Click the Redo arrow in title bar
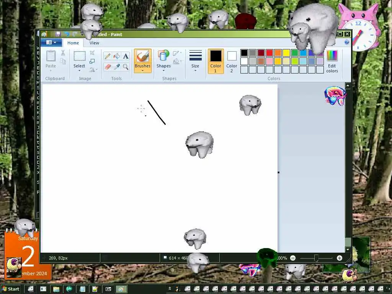This screenshot has height=294, width=392. click(75, 34)
